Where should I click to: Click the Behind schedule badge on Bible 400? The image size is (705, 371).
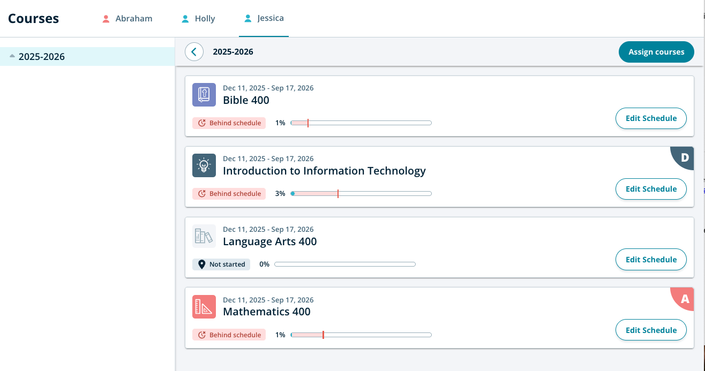(229, 123)
